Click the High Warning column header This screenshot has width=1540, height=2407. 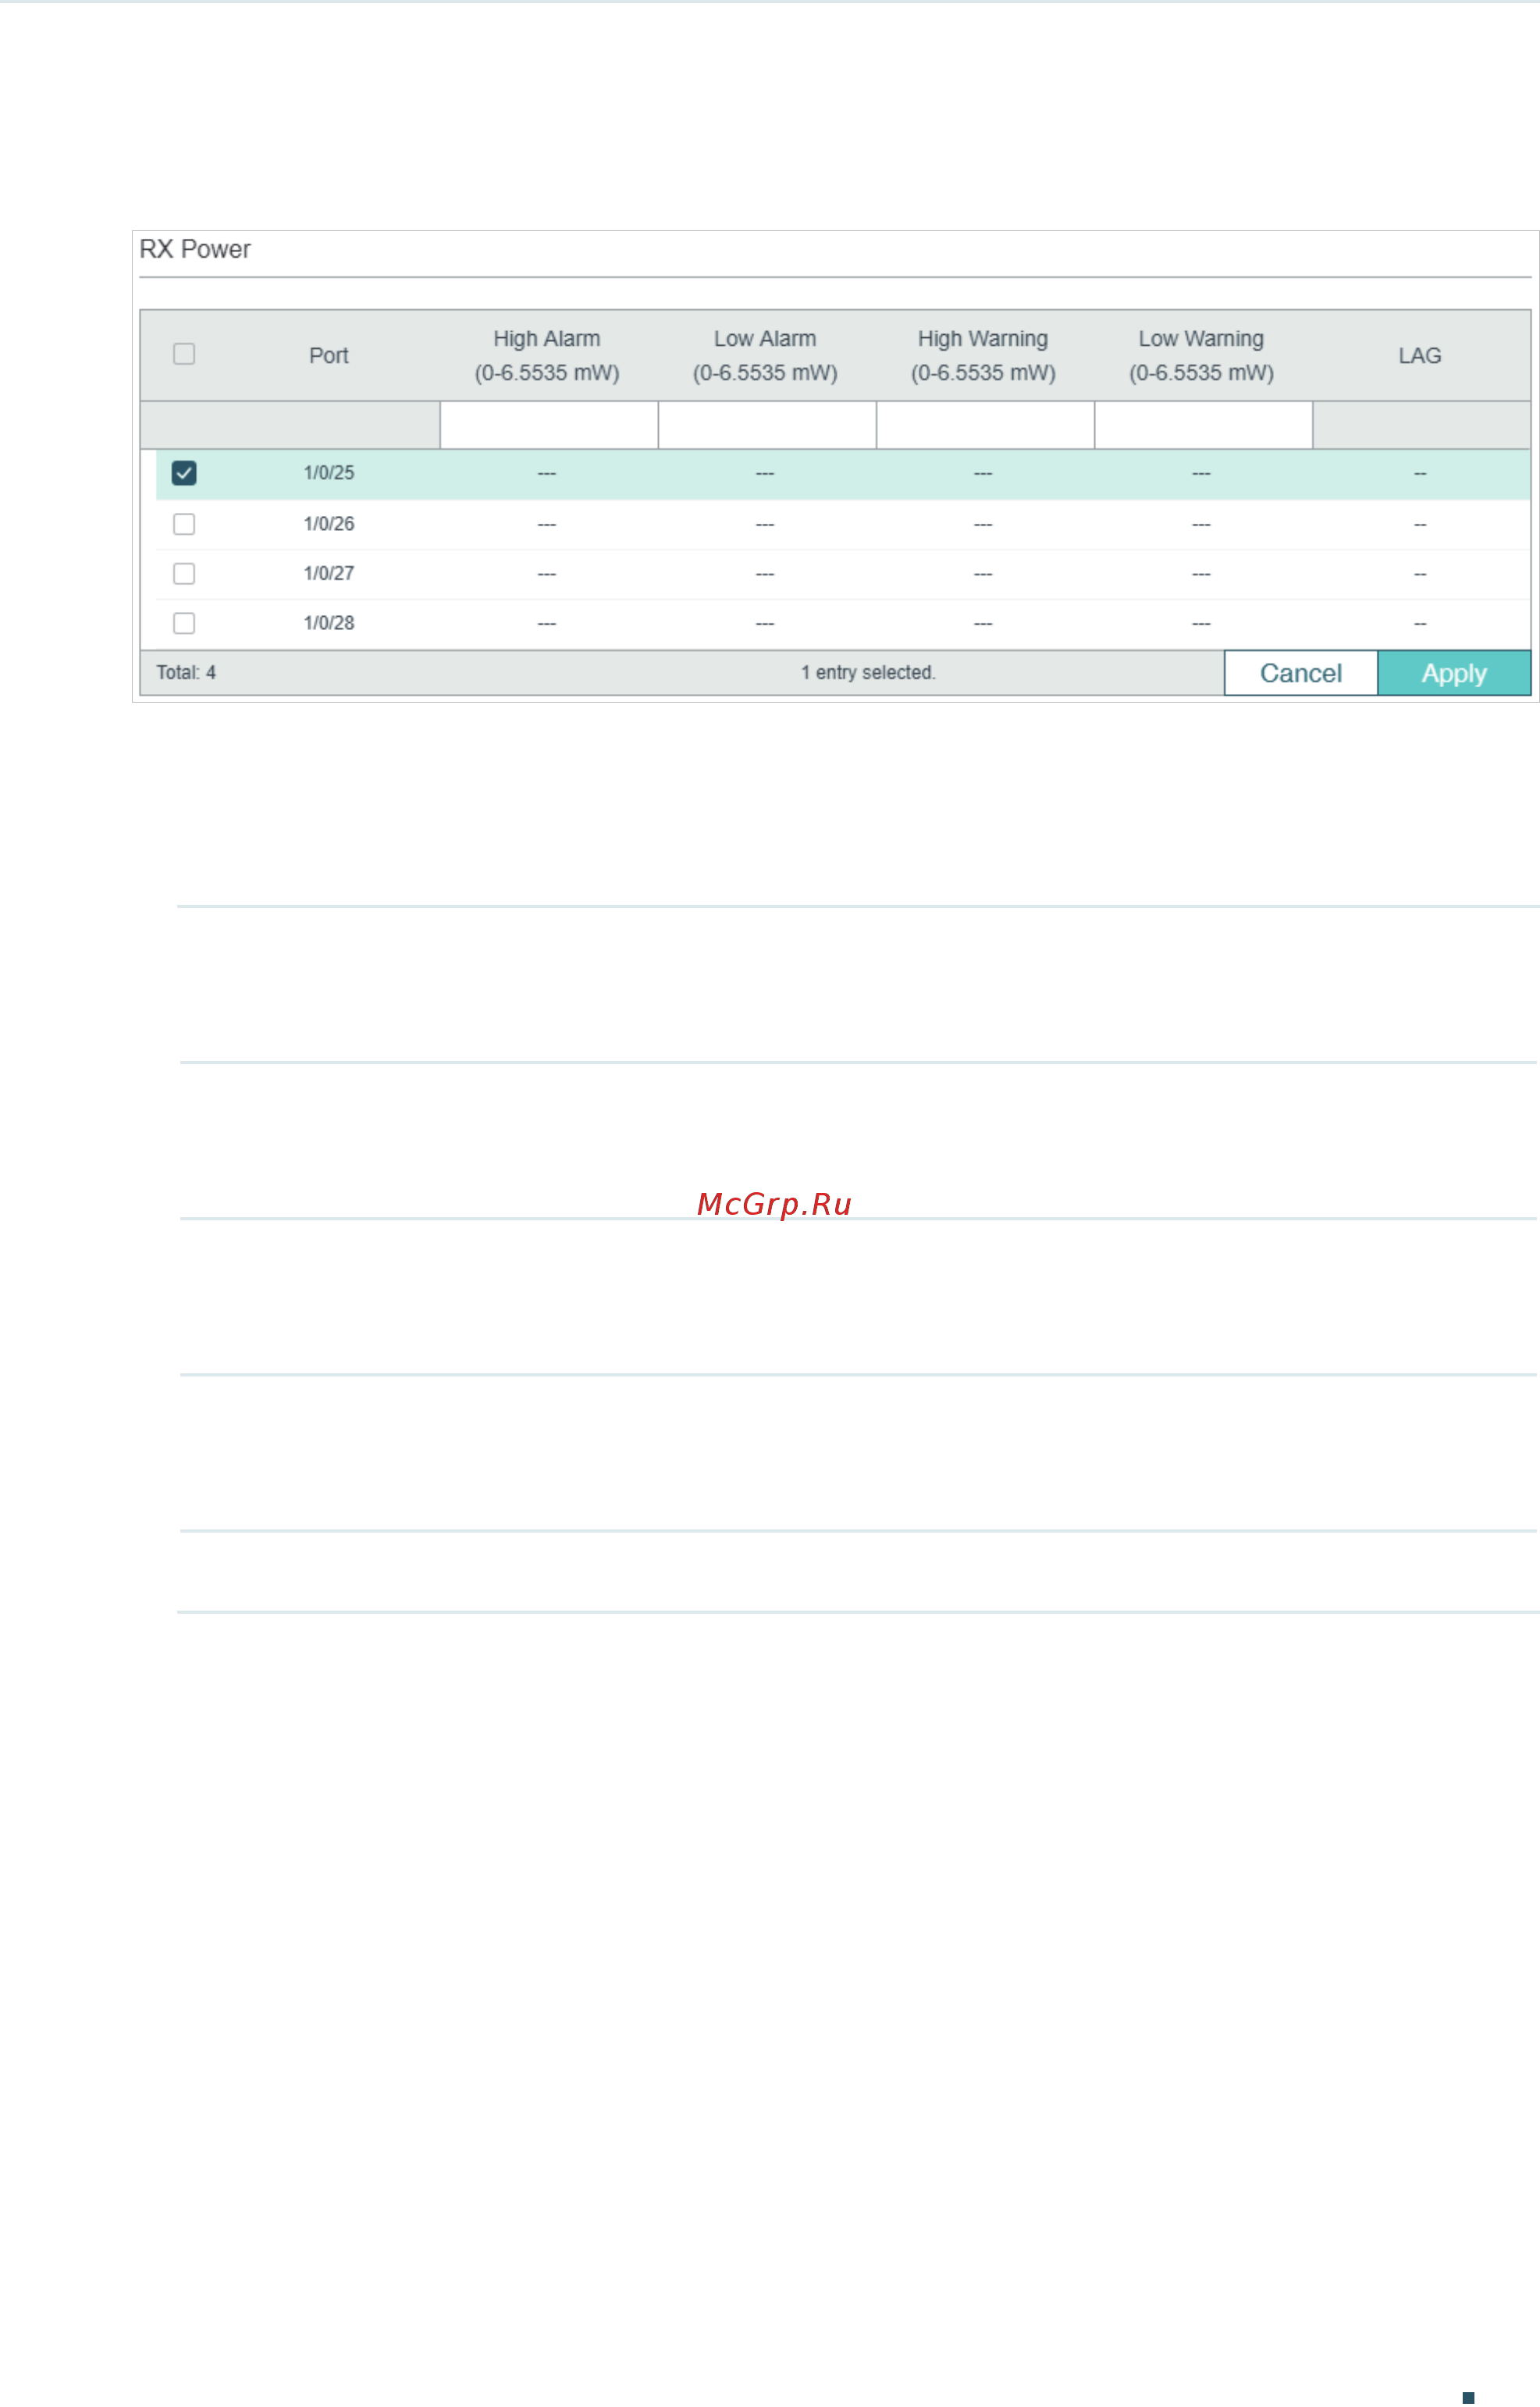[x=983, y=355]
